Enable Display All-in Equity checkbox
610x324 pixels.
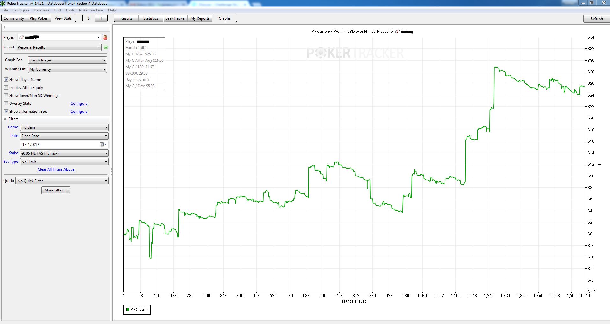(6, 88)
